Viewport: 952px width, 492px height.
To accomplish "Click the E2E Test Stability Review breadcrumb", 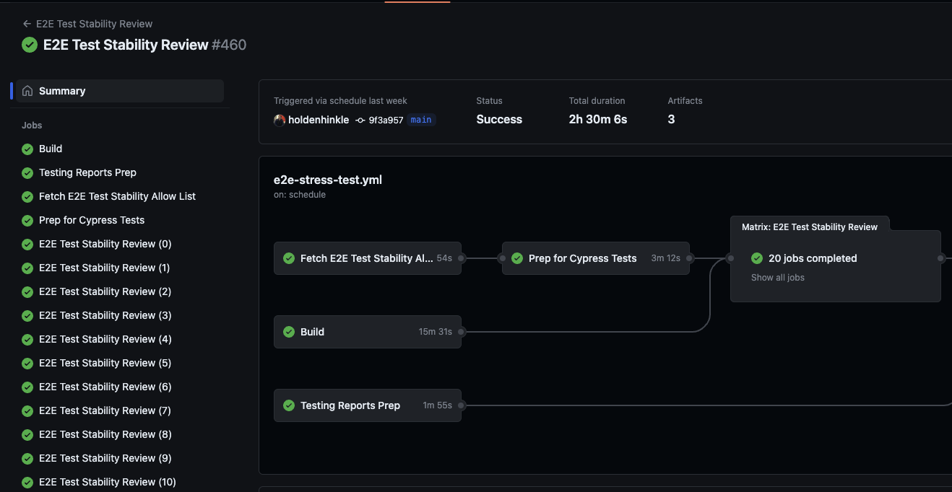I will (x=94, y=23).
